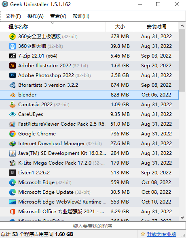Screen dimensions: 186x238
Task: Click the Listen1 program icon
Action: [x=13, y=173]
